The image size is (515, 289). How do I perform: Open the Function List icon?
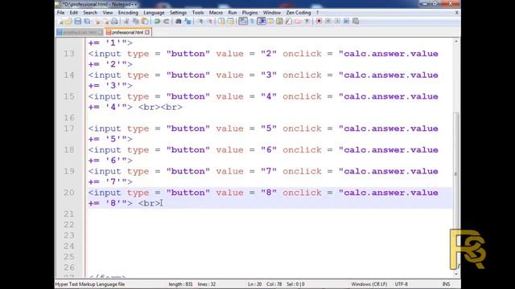click(289, 22)
